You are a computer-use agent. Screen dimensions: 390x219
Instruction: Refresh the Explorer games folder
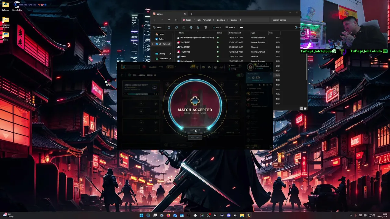click(x=176, y=20)
